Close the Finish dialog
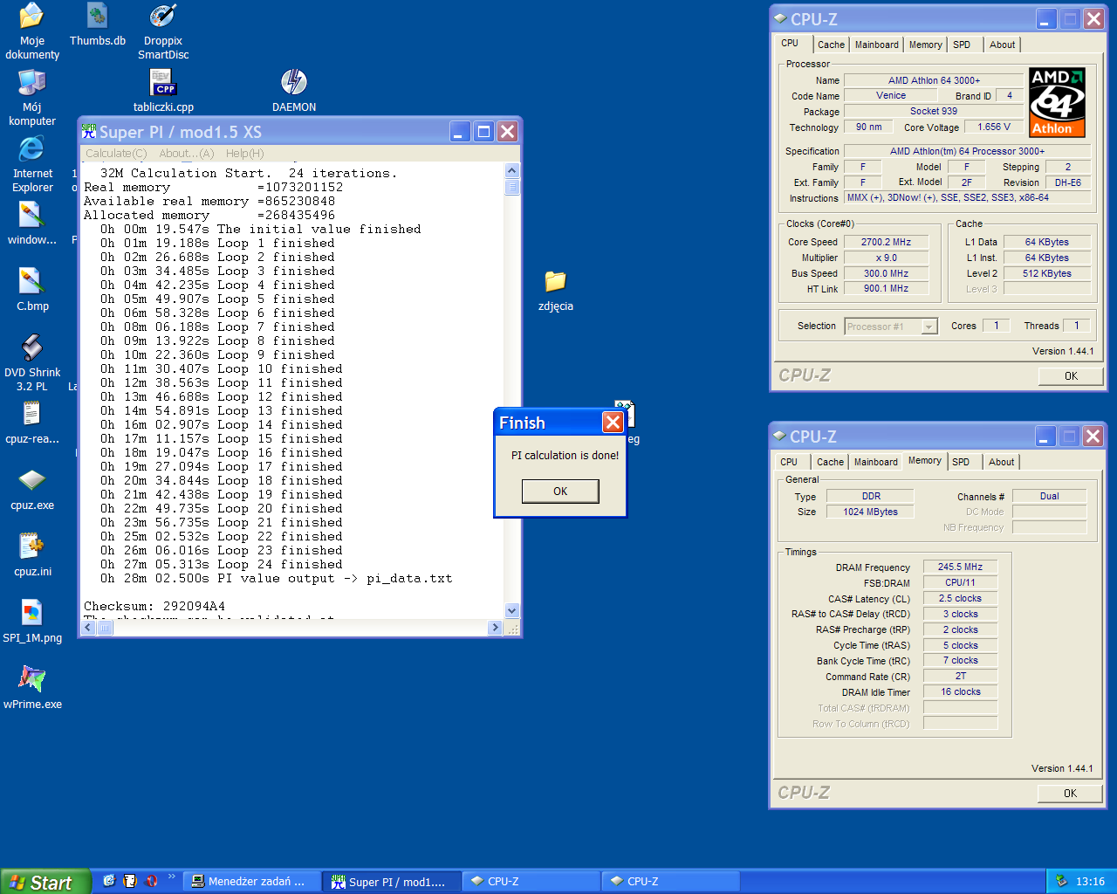This screenshot has width=1117, height=894. click(x=613, y=423)
